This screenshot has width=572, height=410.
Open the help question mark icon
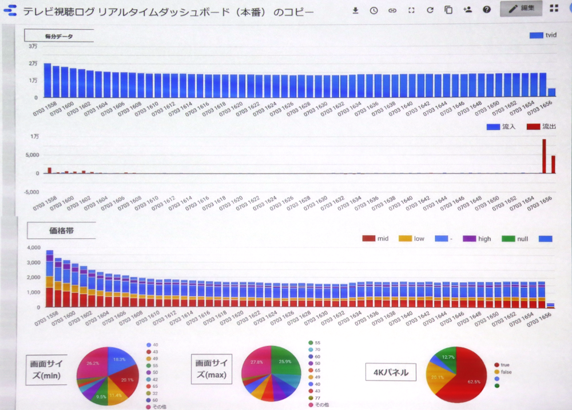pyautogui.click(x=487, y=10)
